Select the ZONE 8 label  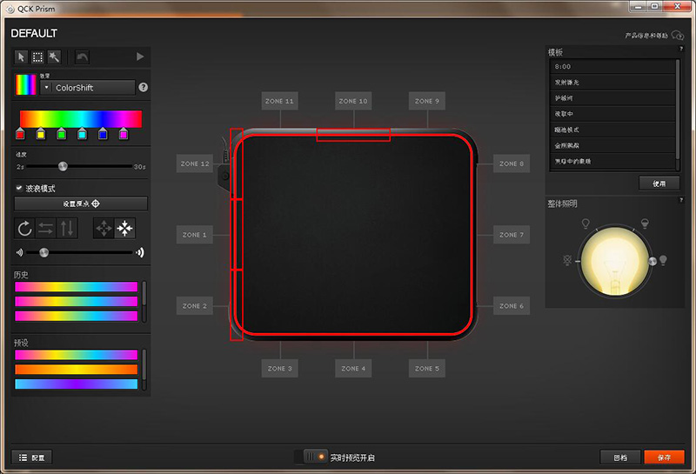tap(512, 164)
